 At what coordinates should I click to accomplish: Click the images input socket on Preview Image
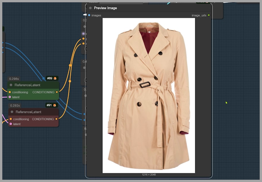(x=89, y=15)
